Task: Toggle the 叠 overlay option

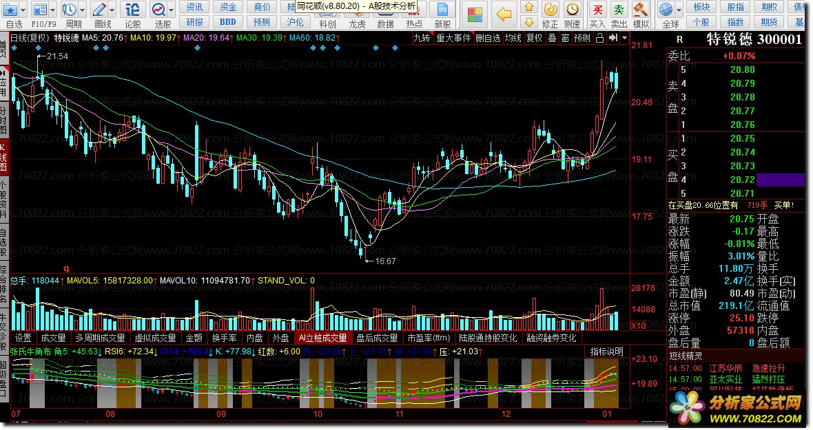Action: pyautogui.click(x=552, y=38)
